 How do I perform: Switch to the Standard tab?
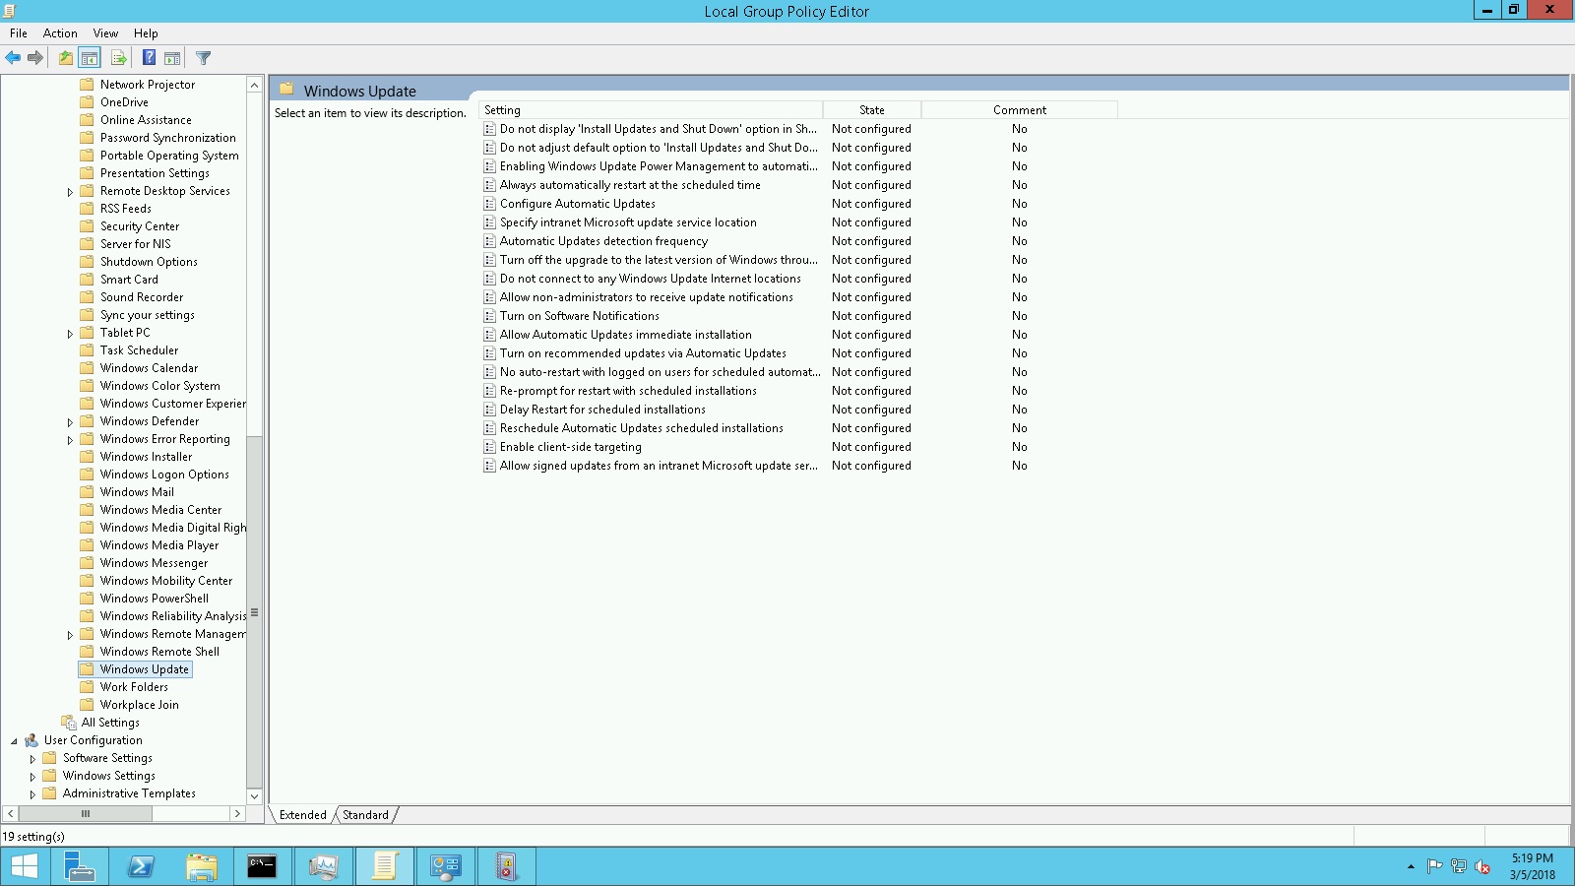click(x=365, y=815)
